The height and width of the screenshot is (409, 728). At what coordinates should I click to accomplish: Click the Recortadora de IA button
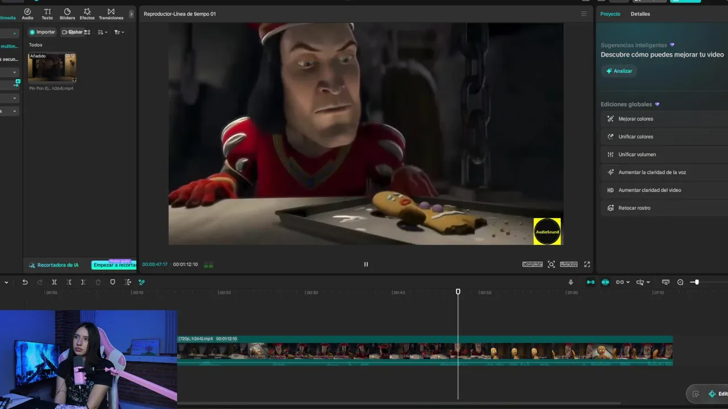coord(54,265)
